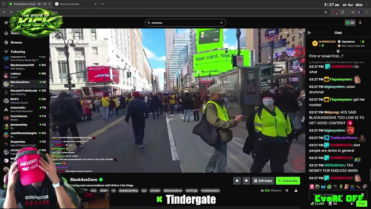Screen dimensions: 371x209
Task: Open Automatikz Fast Food Simulator channel
Action: coord(25,109)
